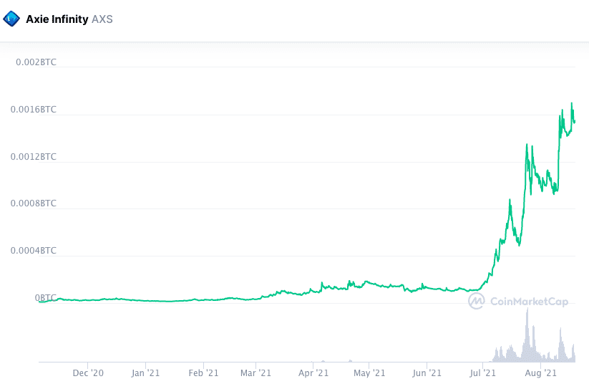The height and width of the screenshot is (389, 589).
Task: Click the Mar '21 date marker
Action: (256, 373)
